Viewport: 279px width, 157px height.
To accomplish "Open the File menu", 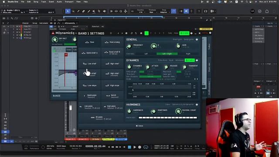I will pyautogui.click(x=23, y=2).
